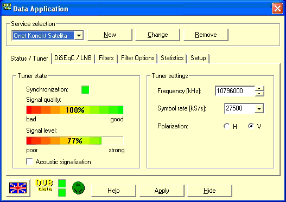Decrease frequency with the down spinner arrow
The width and height of the screenshot is (286, 202).
[259, 93]
